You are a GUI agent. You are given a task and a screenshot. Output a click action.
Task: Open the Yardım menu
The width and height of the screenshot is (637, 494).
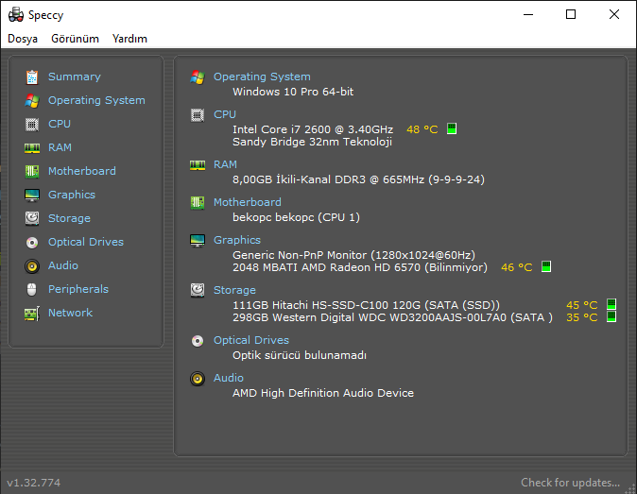(129, 39)
